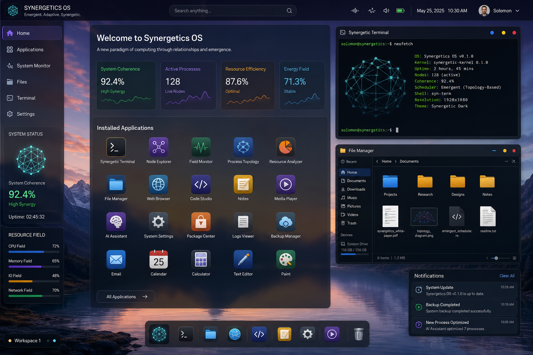
Task: Click the battery icon in the top bar
Action: coord(400,11)
